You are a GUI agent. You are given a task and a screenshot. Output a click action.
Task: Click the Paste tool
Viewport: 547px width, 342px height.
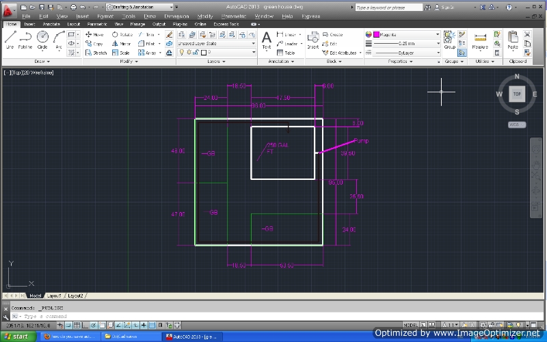512,40
